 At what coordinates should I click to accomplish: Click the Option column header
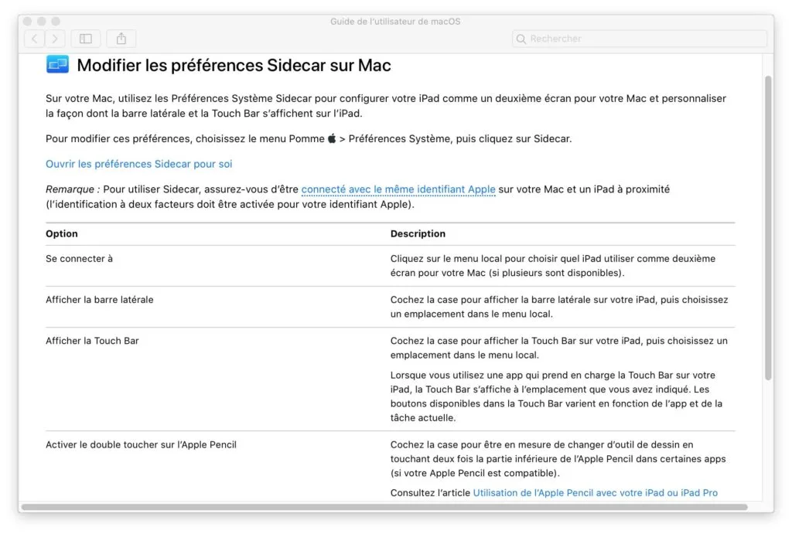(x=62, y=233)
